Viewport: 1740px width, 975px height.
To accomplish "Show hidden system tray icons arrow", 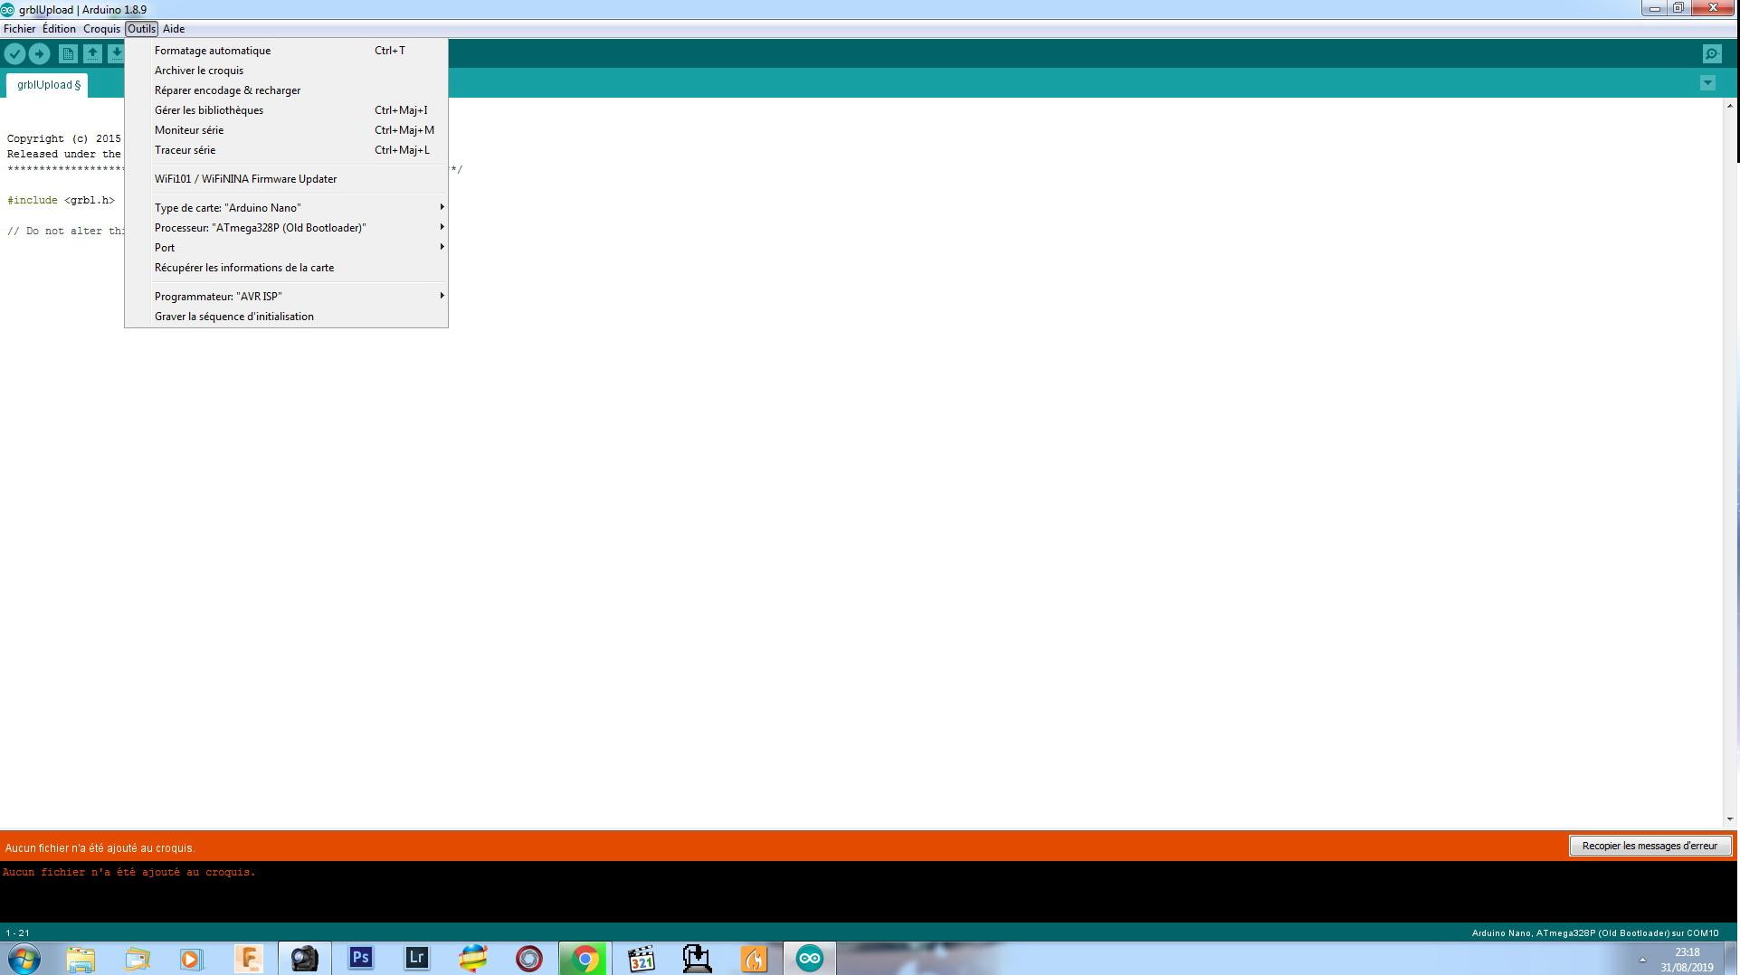I will click(1641, 960).
